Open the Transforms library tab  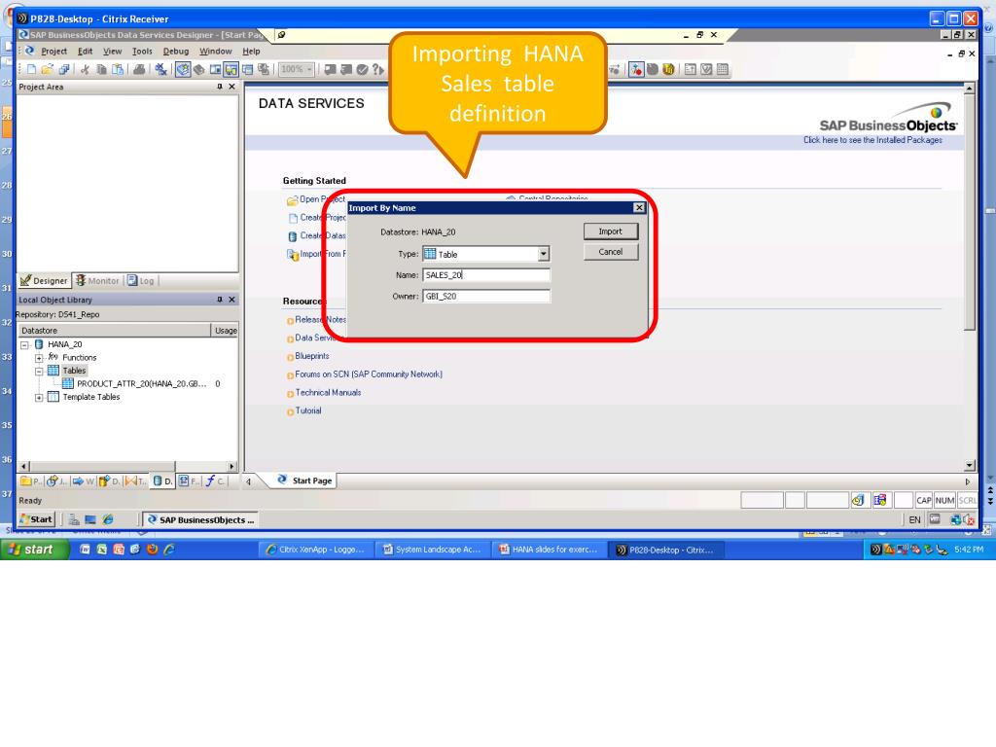click(135, 480)
